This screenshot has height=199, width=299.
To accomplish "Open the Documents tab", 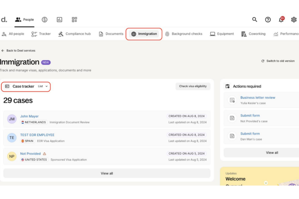I will coord(111,34).
